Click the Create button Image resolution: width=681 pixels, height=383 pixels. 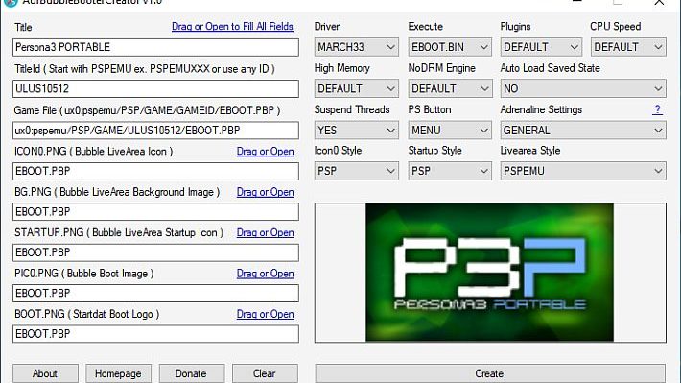pyautogui.click(x=490, y=373)
